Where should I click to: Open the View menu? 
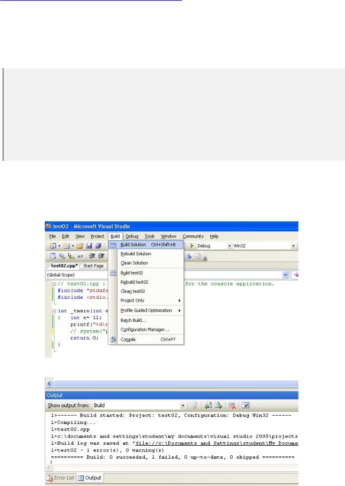(x=80, y=236)
